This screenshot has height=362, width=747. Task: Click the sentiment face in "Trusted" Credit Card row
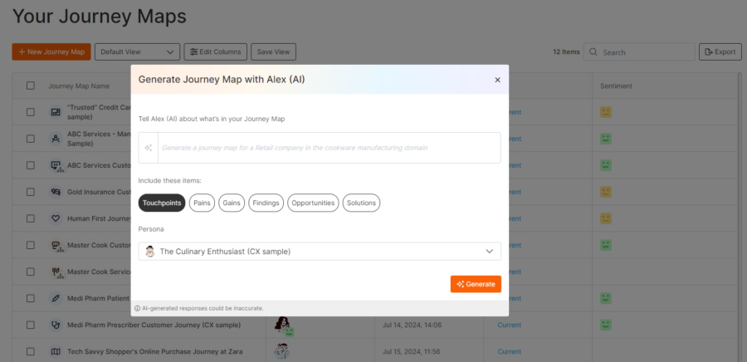tap(606, 112)
